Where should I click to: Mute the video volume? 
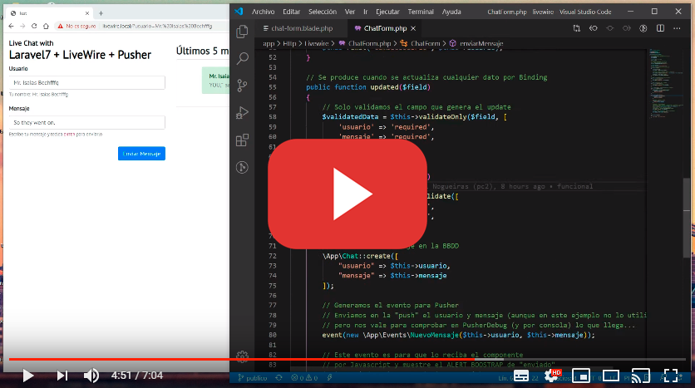(91, 376)
